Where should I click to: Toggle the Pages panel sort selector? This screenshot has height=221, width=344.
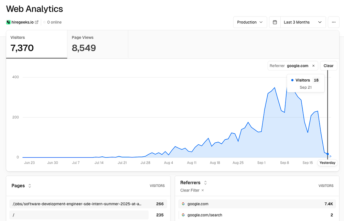(30, 186)
